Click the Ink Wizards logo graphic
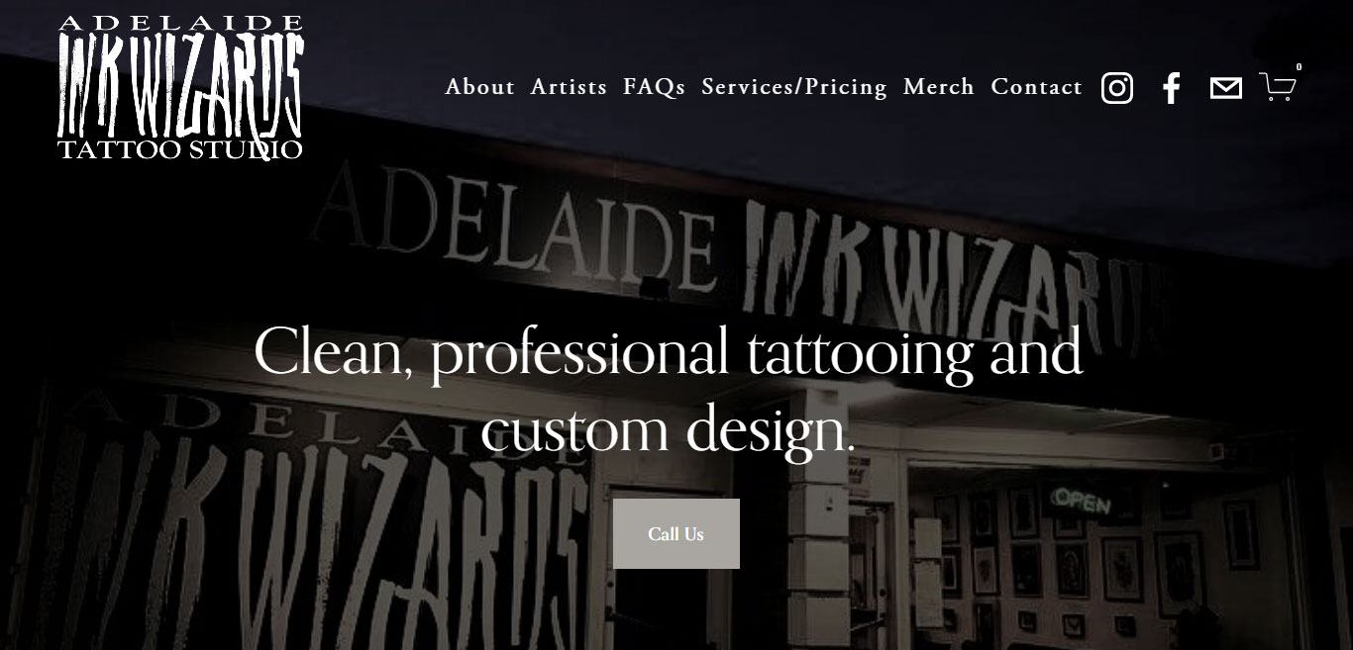1353x650 pixels. [x=180, y=87]
